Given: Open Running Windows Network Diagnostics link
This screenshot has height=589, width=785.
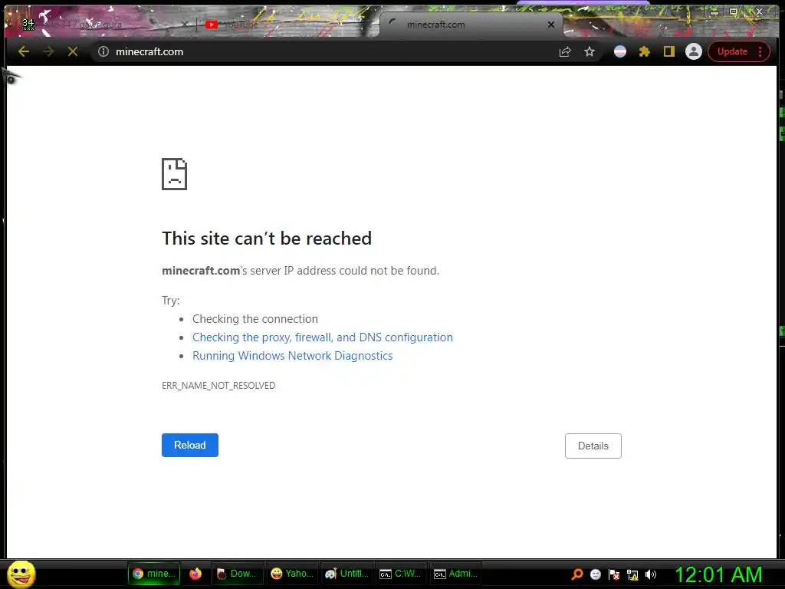Looking at the screenshot, I should pyautogui.click(x=292, y=356).
